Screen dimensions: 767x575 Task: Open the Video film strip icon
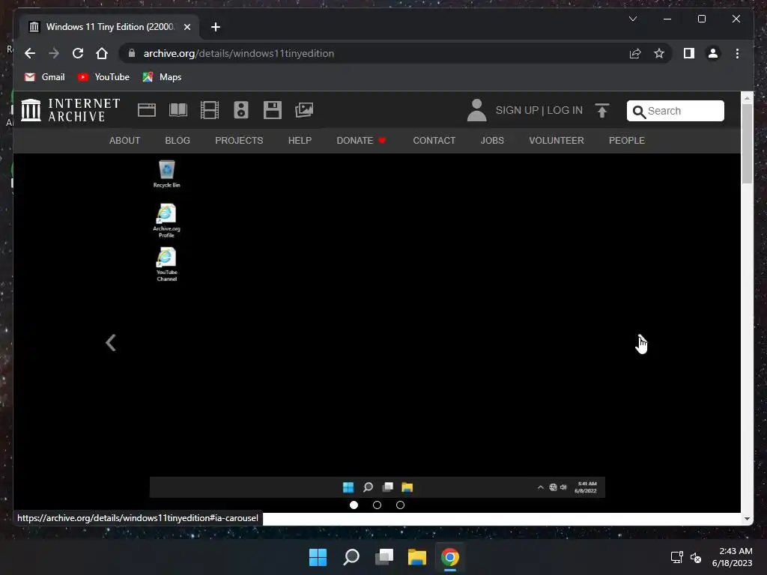(210, 110)
